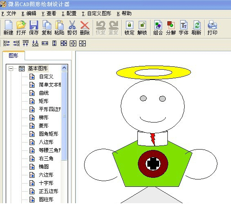Screen dimensions: 231x211
Task: Click the 新建 (New) toolbar icon
Action: [x=8, y=27]
